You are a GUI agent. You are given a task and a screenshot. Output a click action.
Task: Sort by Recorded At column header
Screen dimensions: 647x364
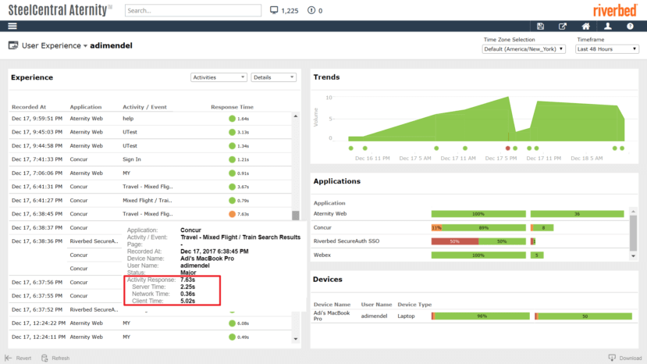click(29, 106)
